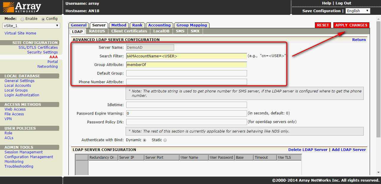The height and width of the screenshot is (184, 381).
Task: Open the vSite_1 virtual site dropdown
Action: point(31,26)
